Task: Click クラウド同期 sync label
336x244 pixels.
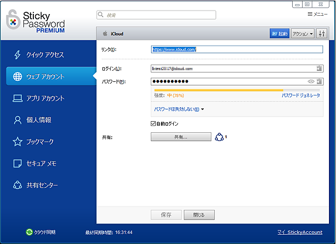Action: point(44,232)
